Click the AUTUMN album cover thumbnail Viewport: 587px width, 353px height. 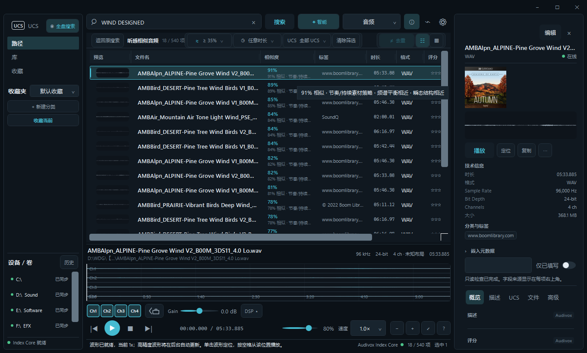click(486, 87)
